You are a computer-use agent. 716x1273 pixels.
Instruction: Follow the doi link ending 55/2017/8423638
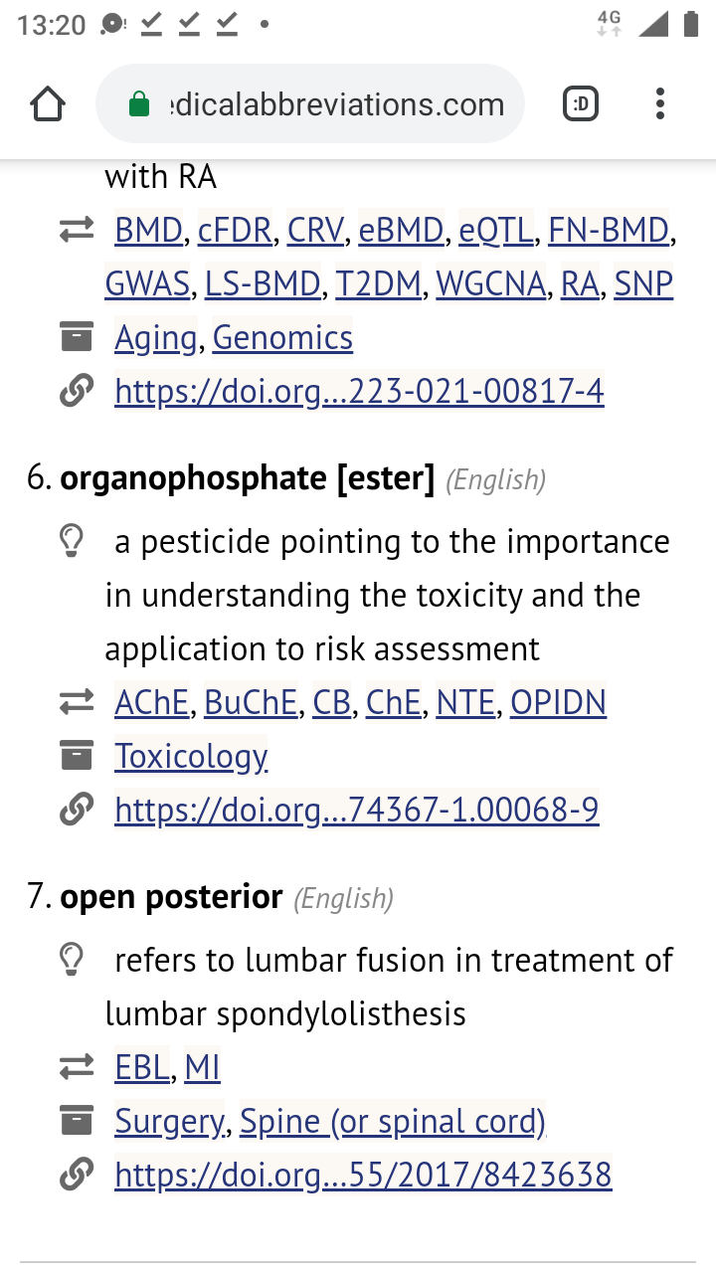(x=364, y=1176)
